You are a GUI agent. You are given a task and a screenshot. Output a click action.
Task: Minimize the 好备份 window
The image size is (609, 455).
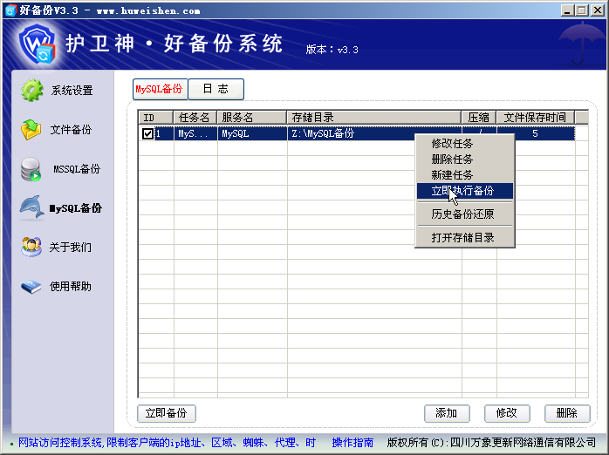567,10
